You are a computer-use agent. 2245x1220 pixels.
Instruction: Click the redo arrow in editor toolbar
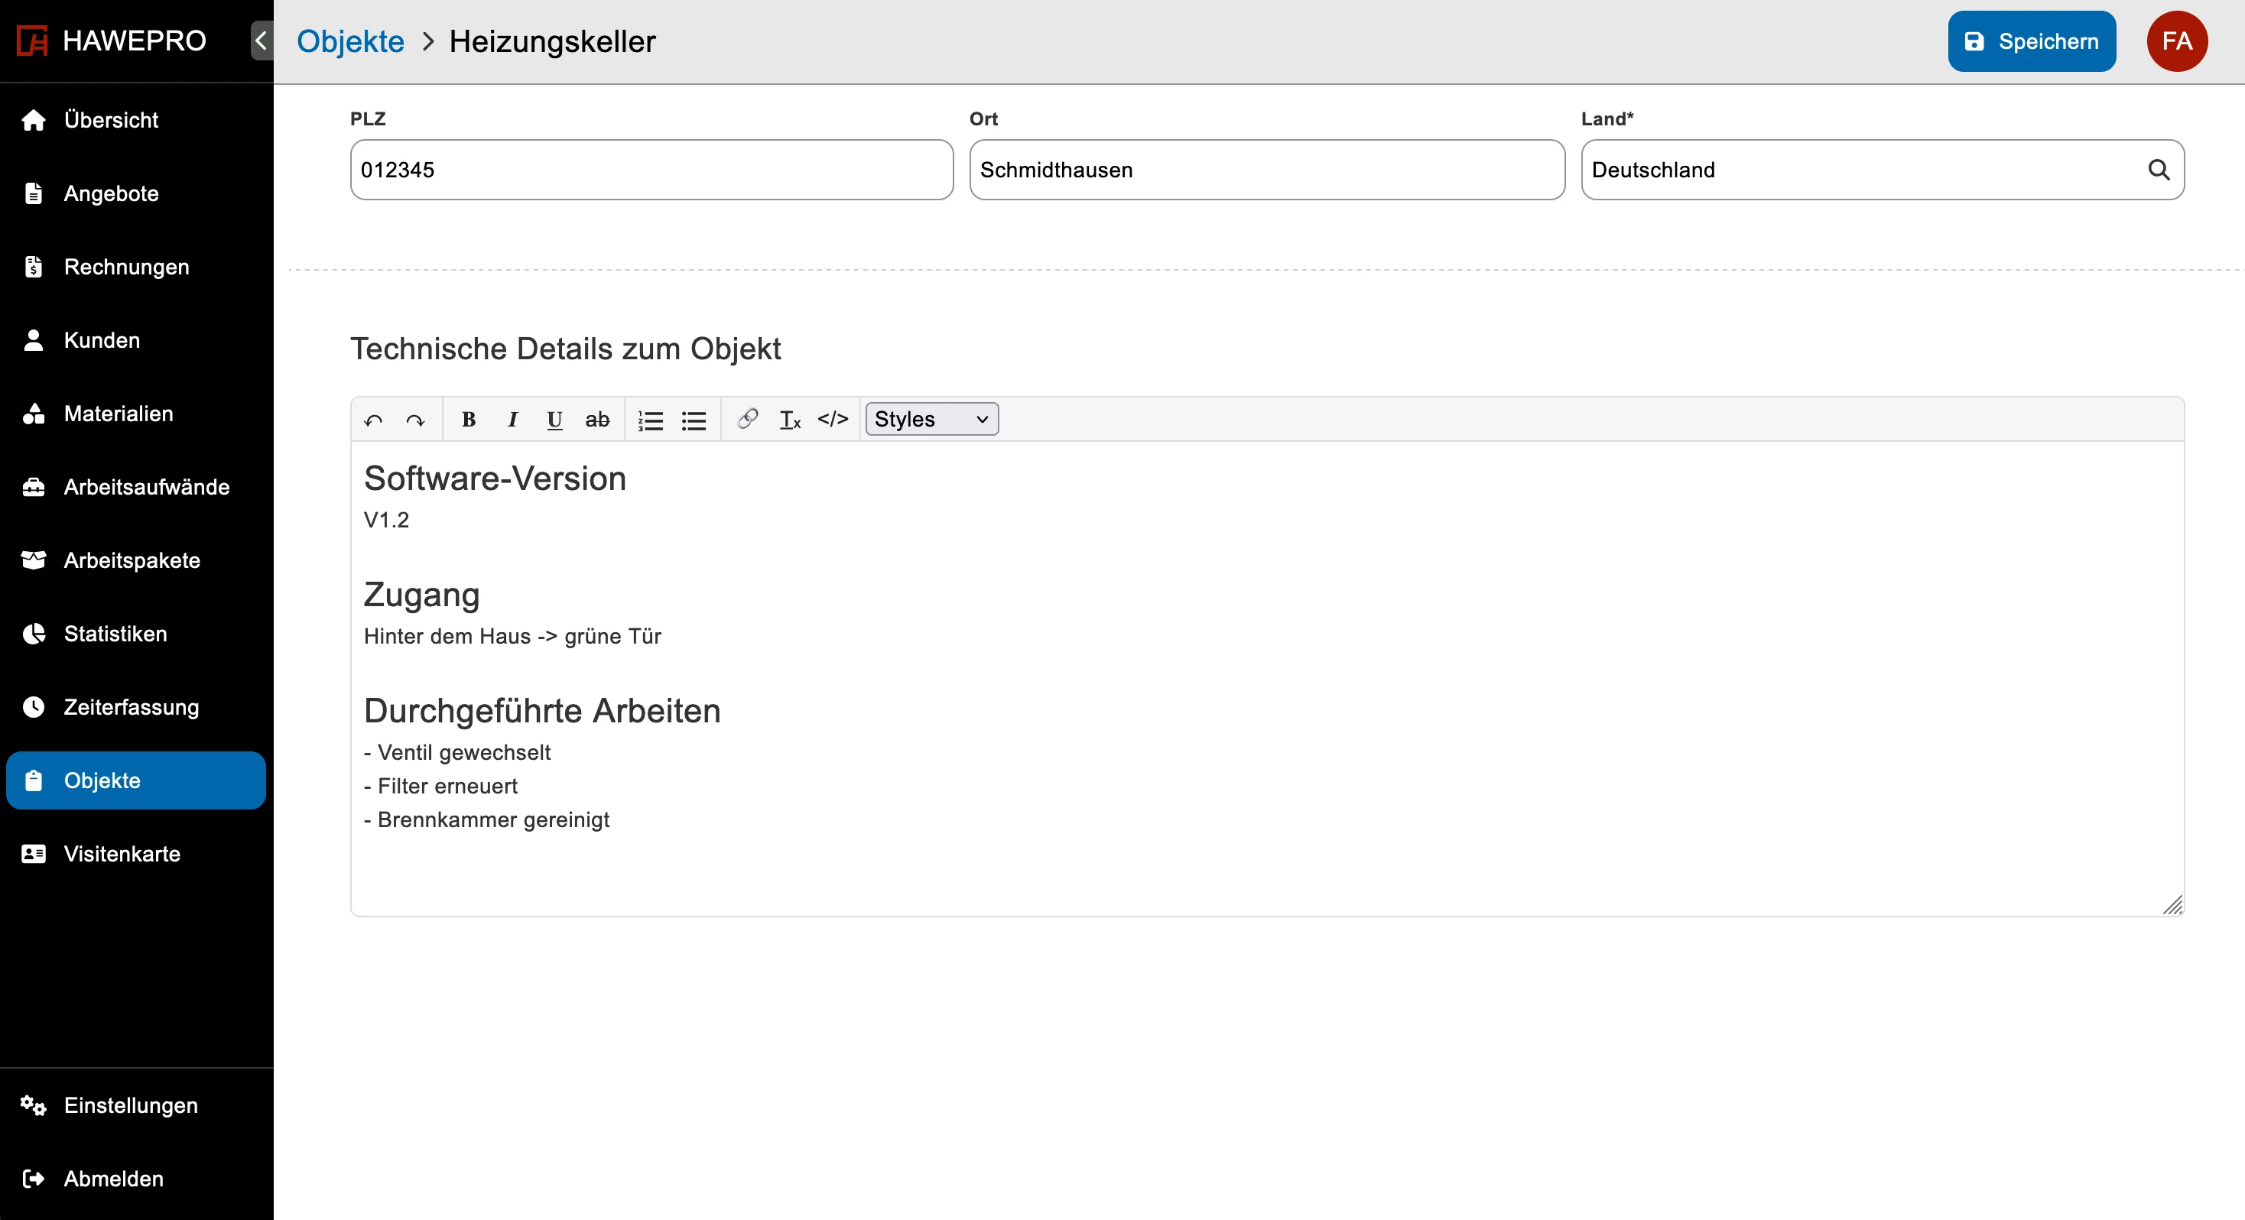(416, 420)
